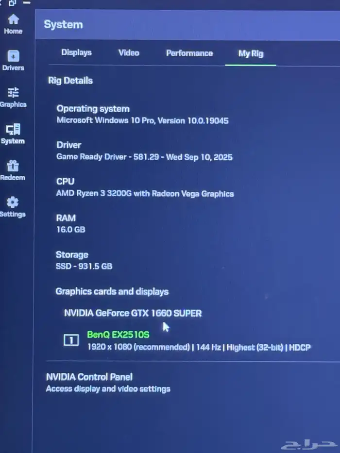
Task: Go to the Home section in sidebar
Action: (13, 20)
